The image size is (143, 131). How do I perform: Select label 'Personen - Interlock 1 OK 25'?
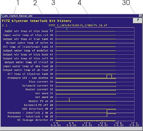30,117
